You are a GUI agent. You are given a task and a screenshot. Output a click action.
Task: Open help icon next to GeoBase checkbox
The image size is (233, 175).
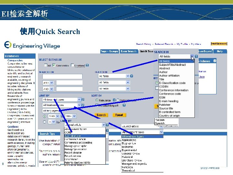click(x=87, y=65)
